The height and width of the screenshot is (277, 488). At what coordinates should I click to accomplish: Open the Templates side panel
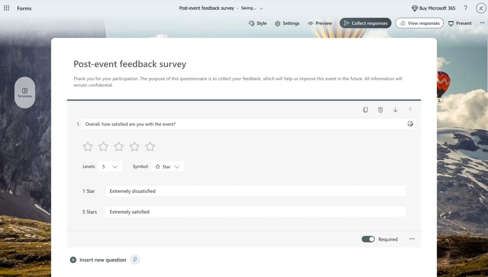tap(25, 92)
